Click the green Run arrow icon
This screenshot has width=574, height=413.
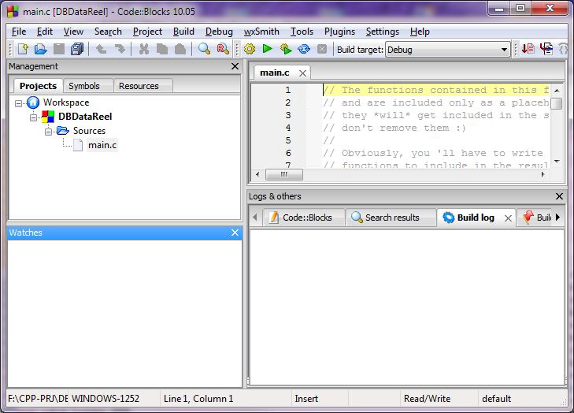click(x=268, y=49)
